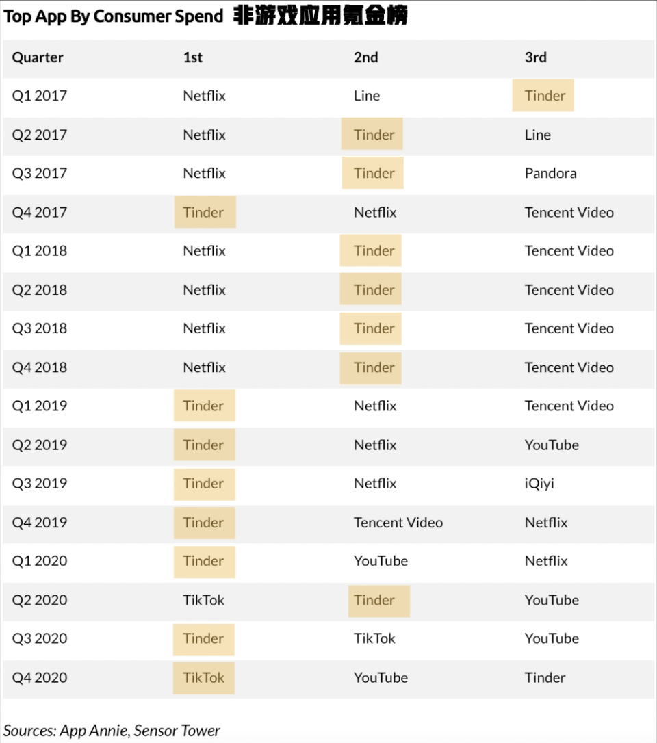Select "Line" in the Q1 2017 row
657x743 pixels.
coord(366,96)
